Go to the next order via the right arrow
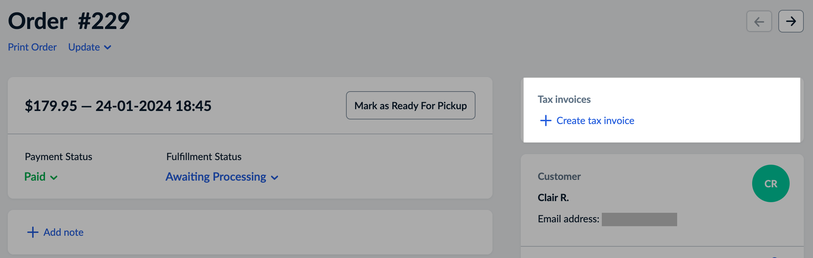The image size is (813, 258). pos(791,21)
